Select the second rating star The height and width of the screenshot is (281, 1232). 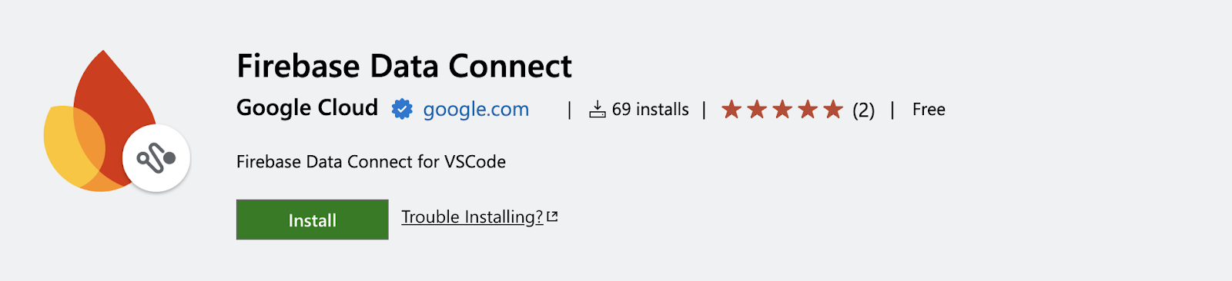tap(757, 110)
